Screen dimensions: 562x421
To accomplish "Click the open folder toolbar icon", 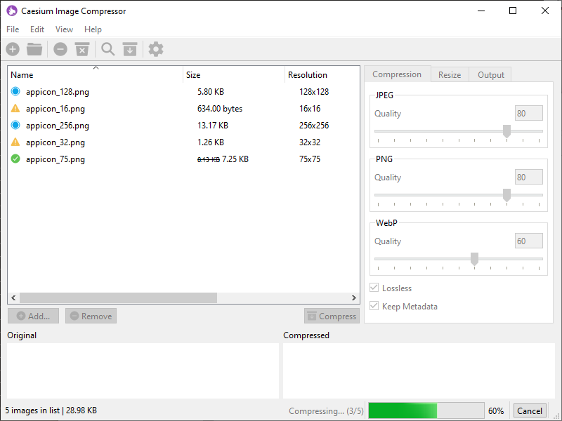I will (34, 49).
